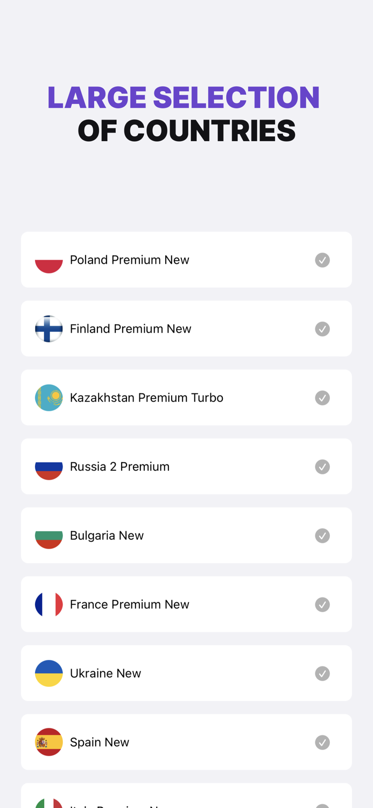The width and height of the screenshot is (373, 808).
Task: Click the Bulgaria flag icon
Action: click(x=49, y=535)
